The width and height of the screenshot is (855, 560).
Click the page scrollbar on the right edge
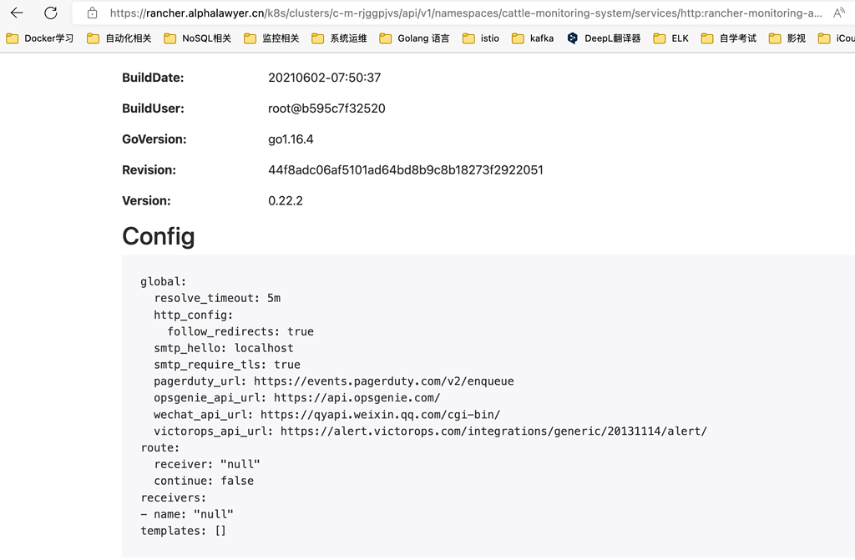pos(851,292)
